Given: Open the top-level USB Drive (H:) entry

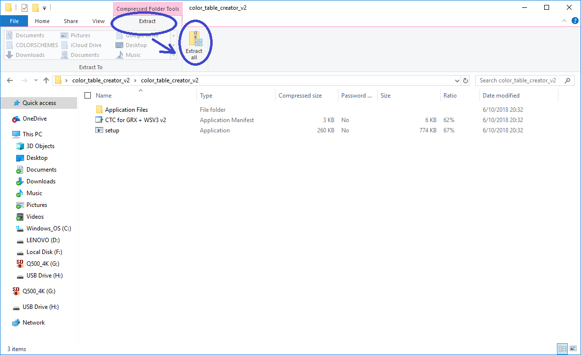Looking at the screenshot, I should coord(40,307).
